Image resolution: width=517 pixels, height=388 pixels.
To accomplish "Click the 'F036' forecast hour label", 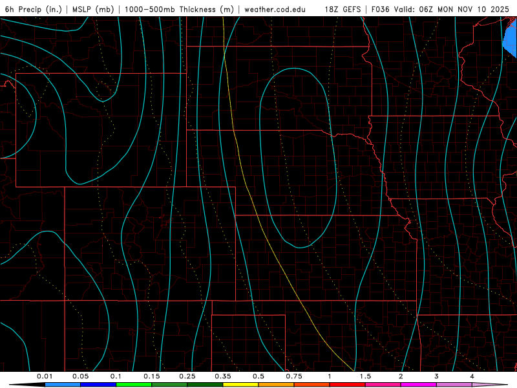I will (380, 9).
